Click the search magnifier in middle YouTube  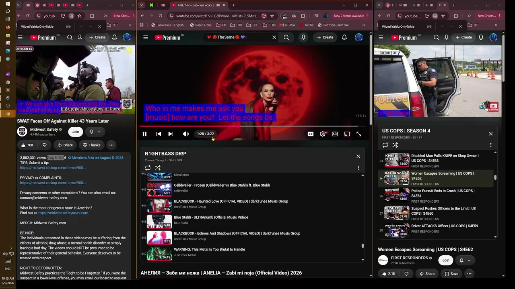point(286,37)
